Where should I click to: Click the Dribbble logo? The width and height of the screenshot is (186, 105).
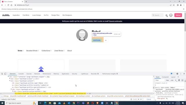pyautogui.click(x=6, y=15)
